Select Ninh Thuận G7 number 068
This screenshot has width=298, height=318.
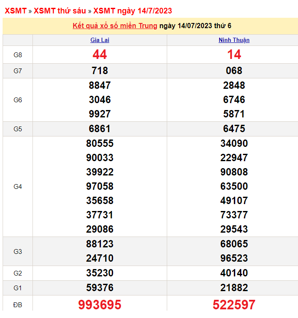pos(234,71)
